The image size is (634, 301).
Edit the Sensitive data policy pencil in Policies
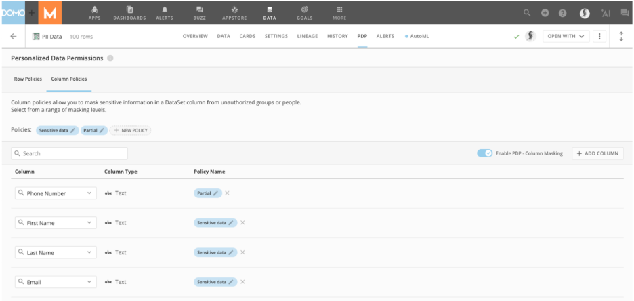72,131
